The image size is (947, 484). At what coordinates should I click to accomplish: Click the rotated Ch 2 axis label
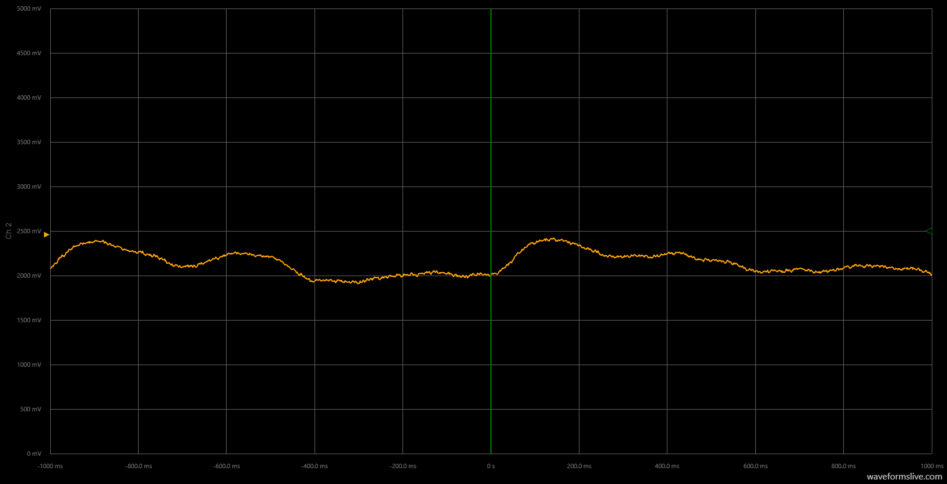(8, 231)
